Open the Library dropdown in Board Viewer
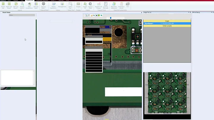214x120 pixels. coord(22,15)
